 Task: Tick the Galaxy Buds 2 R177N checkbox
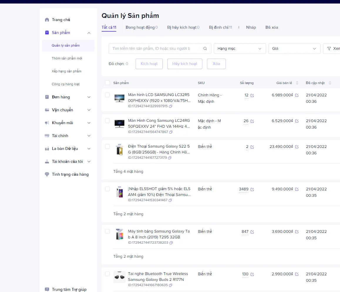(107, 274)
